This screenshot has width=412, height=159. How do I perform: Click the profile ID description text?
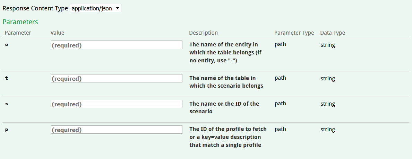[228, 137]
